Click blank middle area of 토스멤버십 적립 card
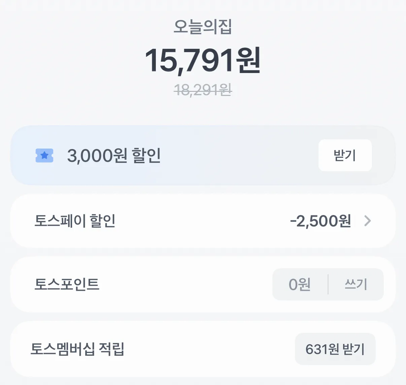 click(209, 349)
